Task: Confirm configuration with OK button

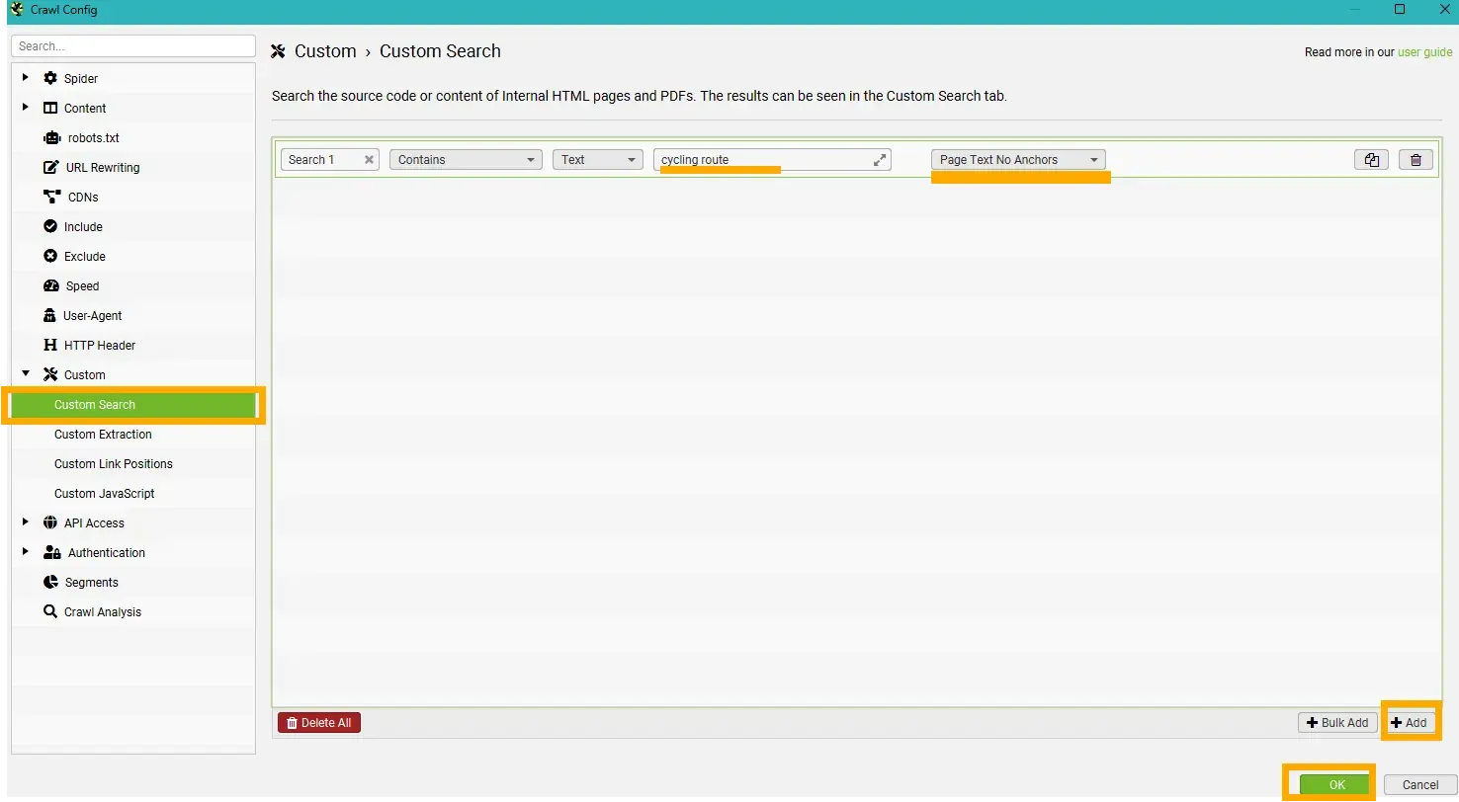Action: 1332,784
